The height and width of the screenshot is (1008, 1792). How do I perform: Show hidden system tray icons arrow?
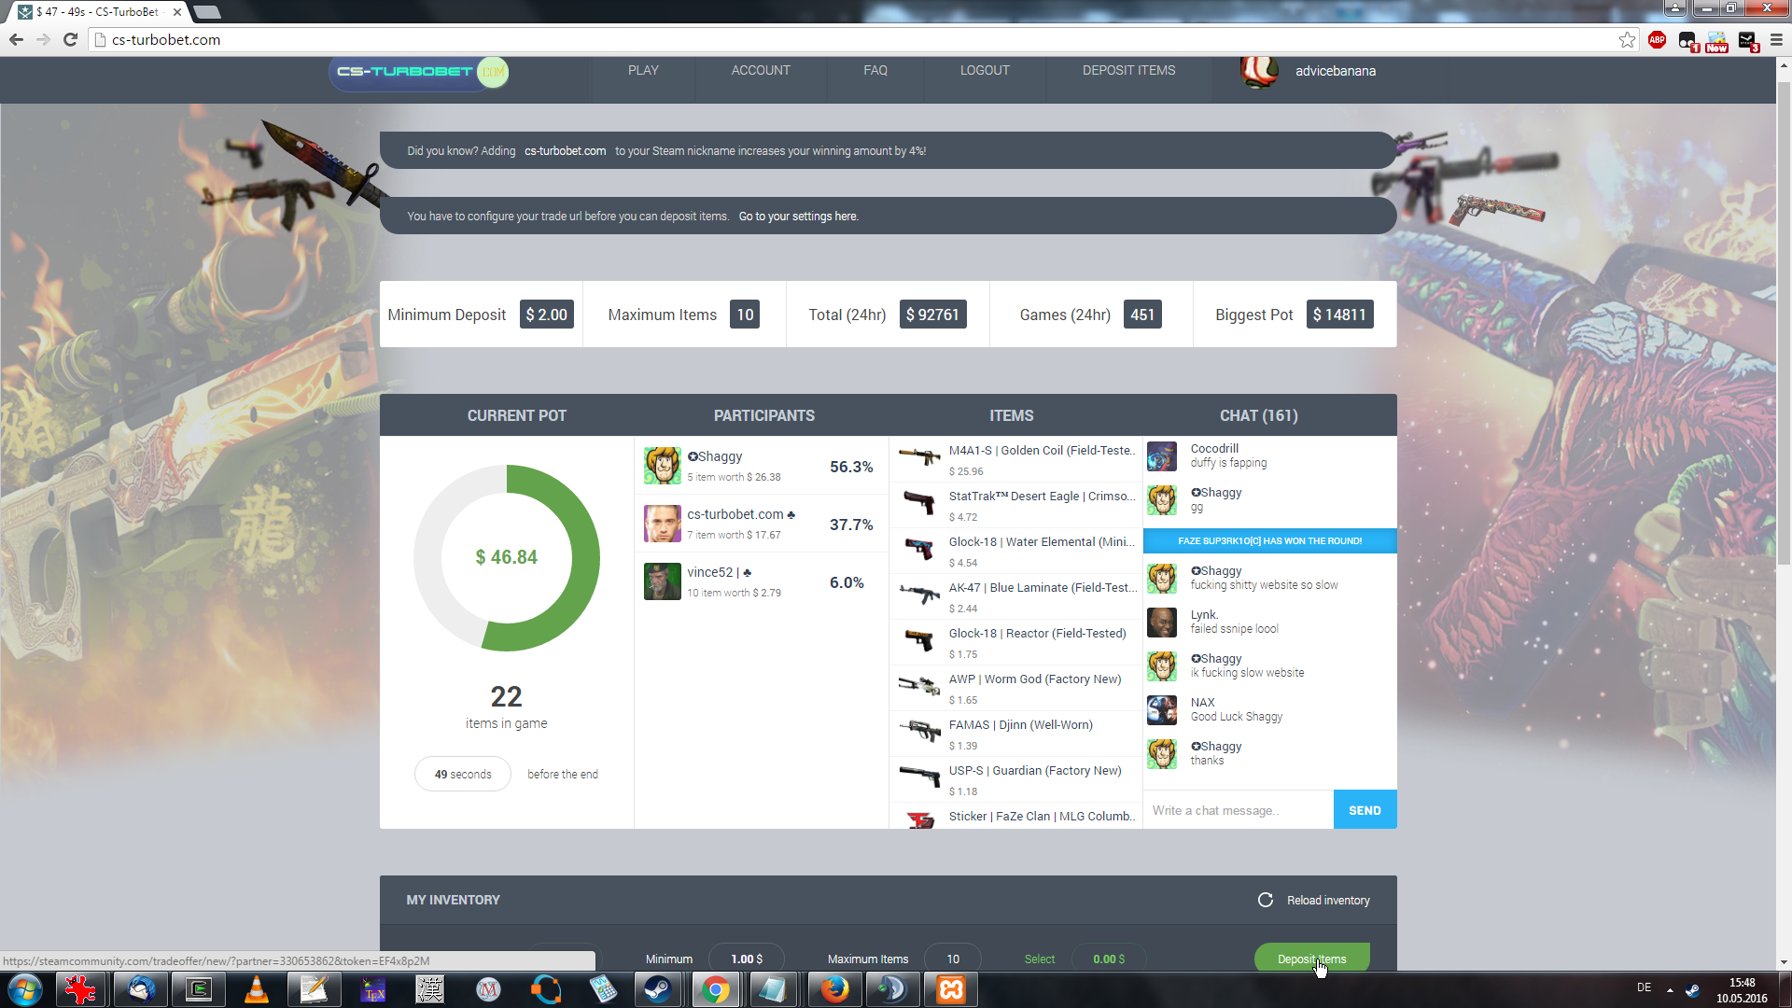(1670, 989)
